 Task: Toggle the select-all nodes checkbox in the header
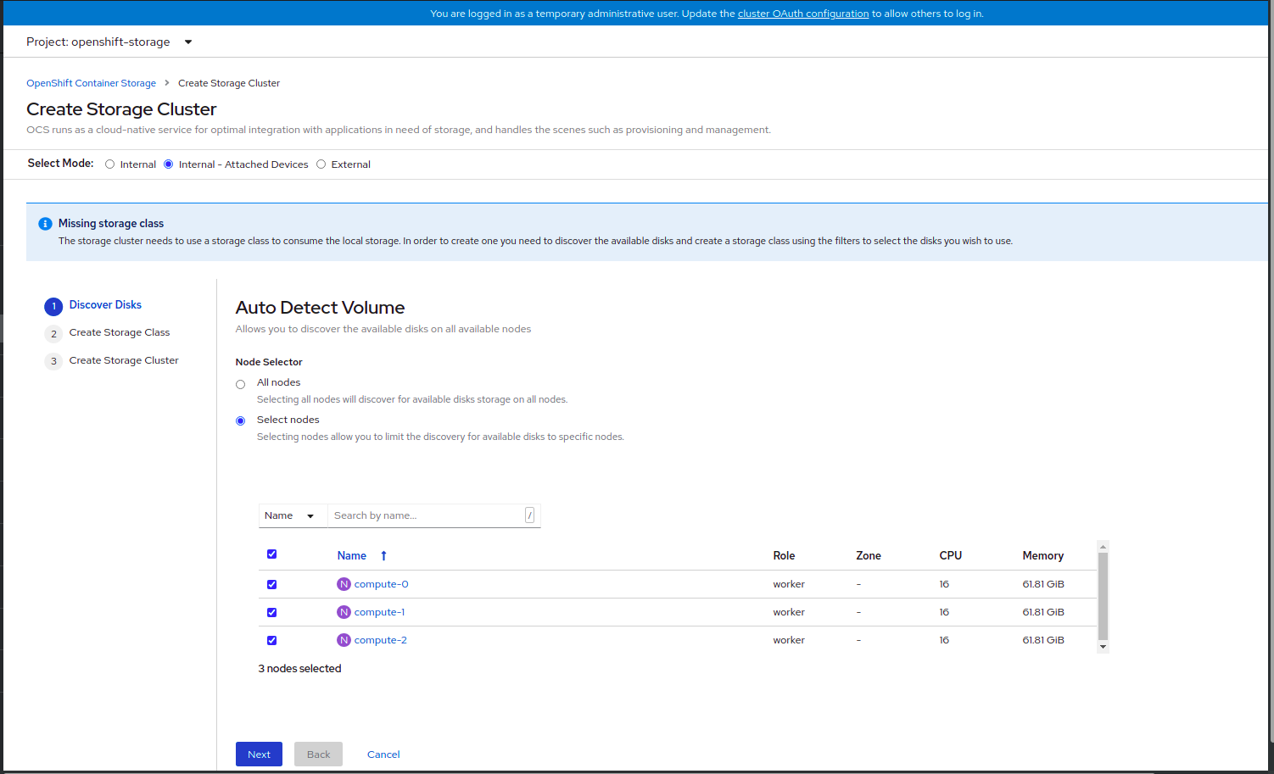[271, 554]
